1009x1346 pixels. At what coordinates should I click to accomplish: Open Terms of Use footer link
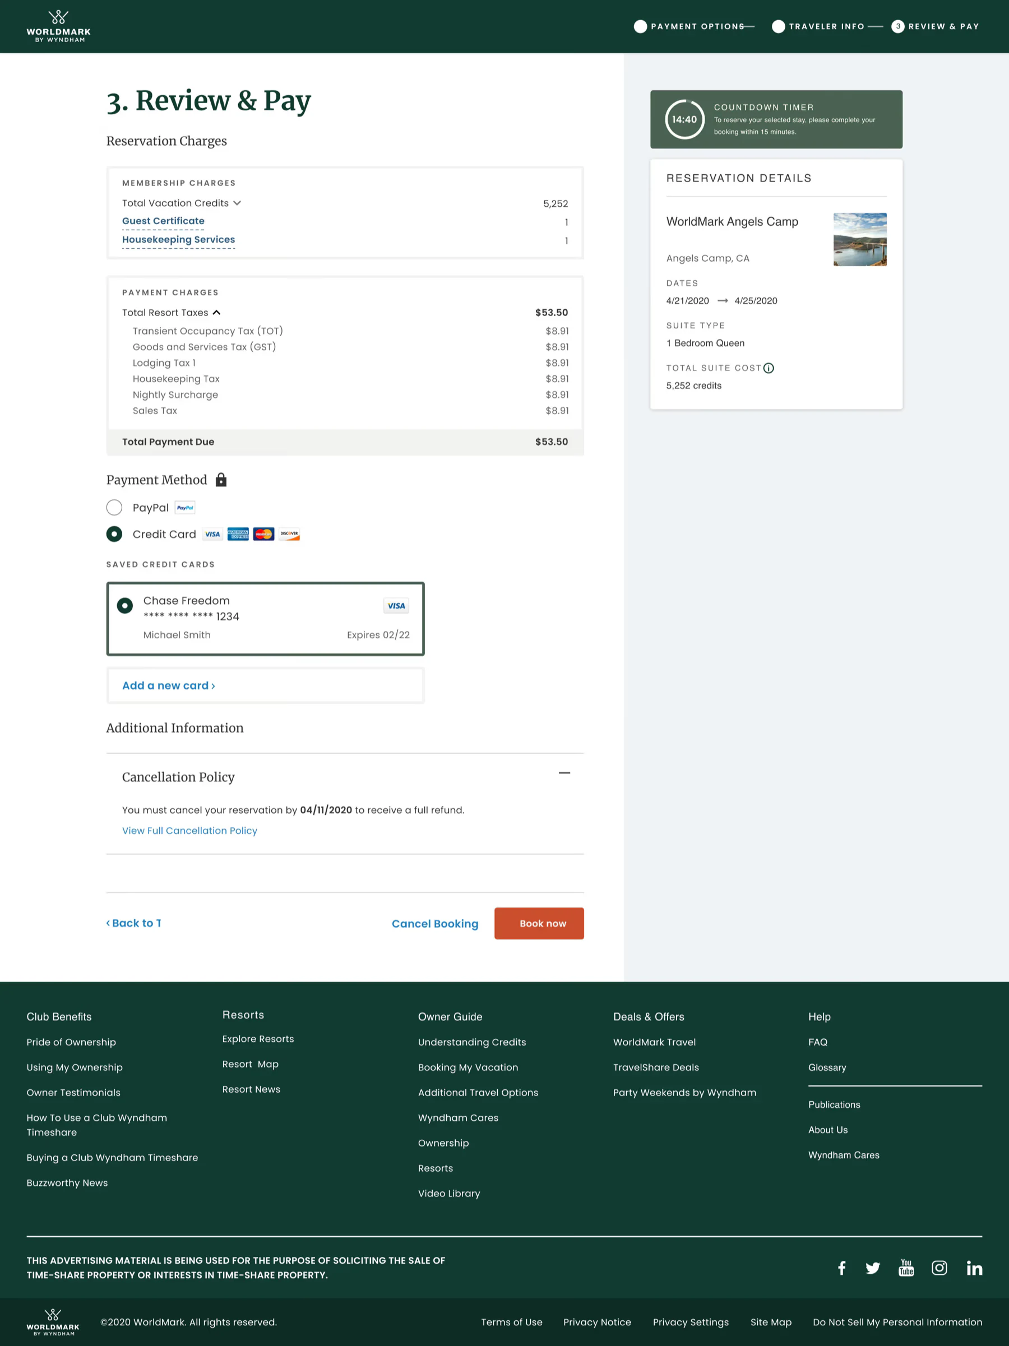pos(512,1322)
